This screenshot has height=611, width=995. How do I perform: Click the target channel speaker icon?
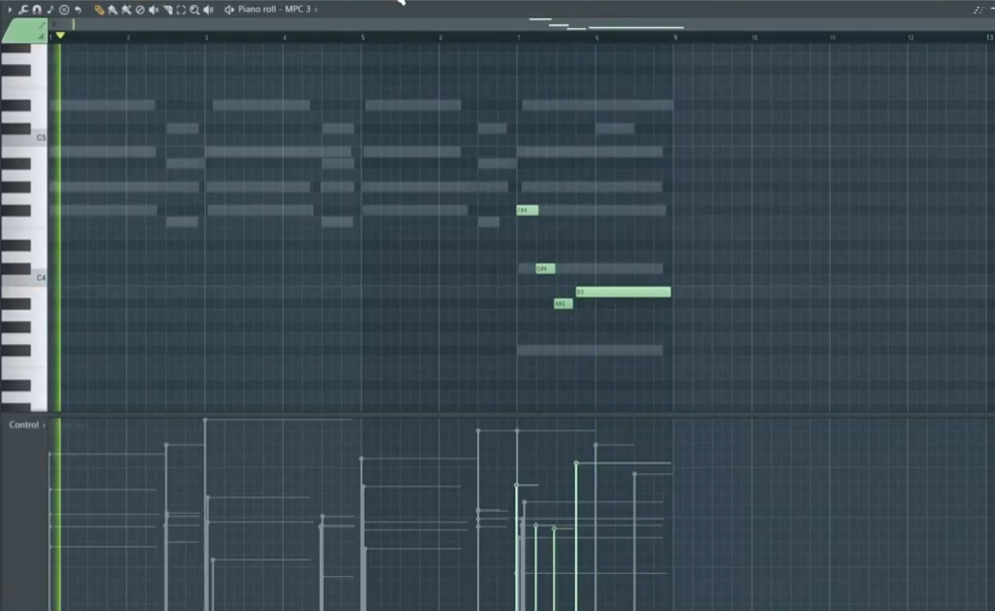[229, 10]
